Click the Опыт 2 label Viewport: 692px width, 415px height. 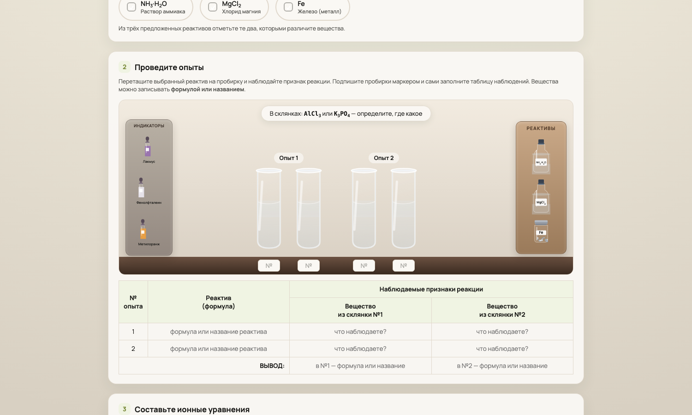(384, 158)
